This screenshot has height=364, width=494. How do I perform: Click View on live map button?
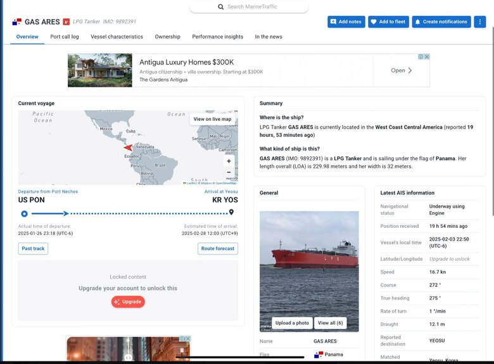point(212,119)
